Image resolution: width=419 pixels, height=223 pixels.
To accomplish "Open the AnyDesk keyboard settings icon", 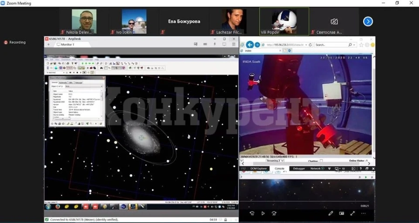I will point(205,44).
